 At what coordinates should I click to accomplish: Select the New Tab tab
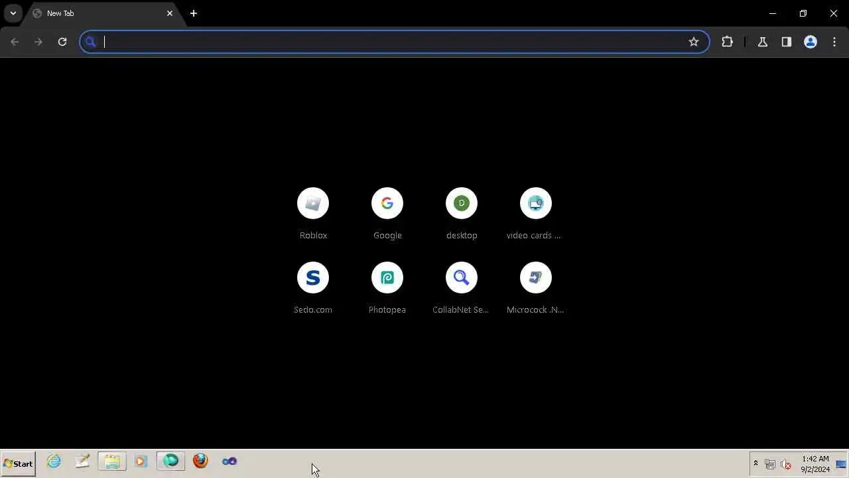point(103,13)
